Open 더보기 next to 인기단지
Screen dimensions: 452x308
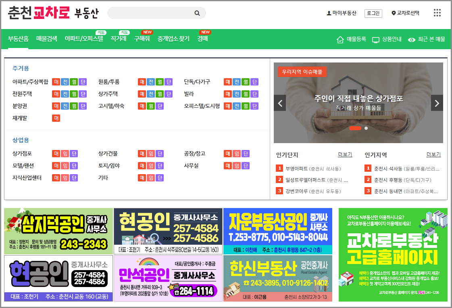click(x=345, y=154)
